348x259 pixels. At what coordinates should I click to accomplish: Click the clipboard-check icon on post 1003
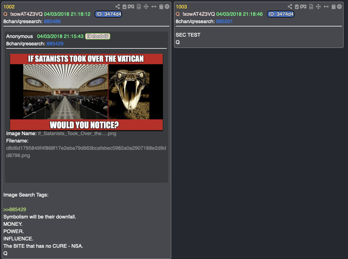click(296, 6)
